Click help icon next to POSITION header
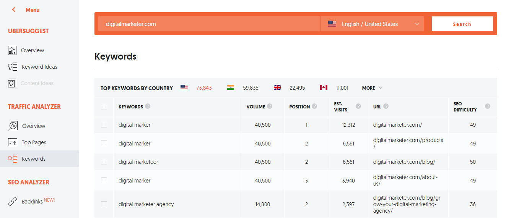Screen dimensions: 506x218 pos(314,106)
